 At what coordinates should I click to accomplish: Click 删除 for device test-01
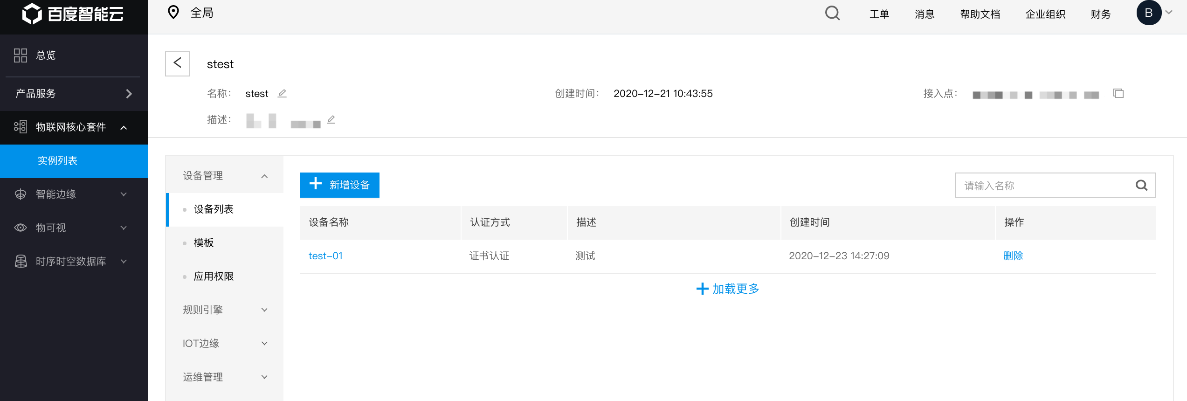(1013, 256)
